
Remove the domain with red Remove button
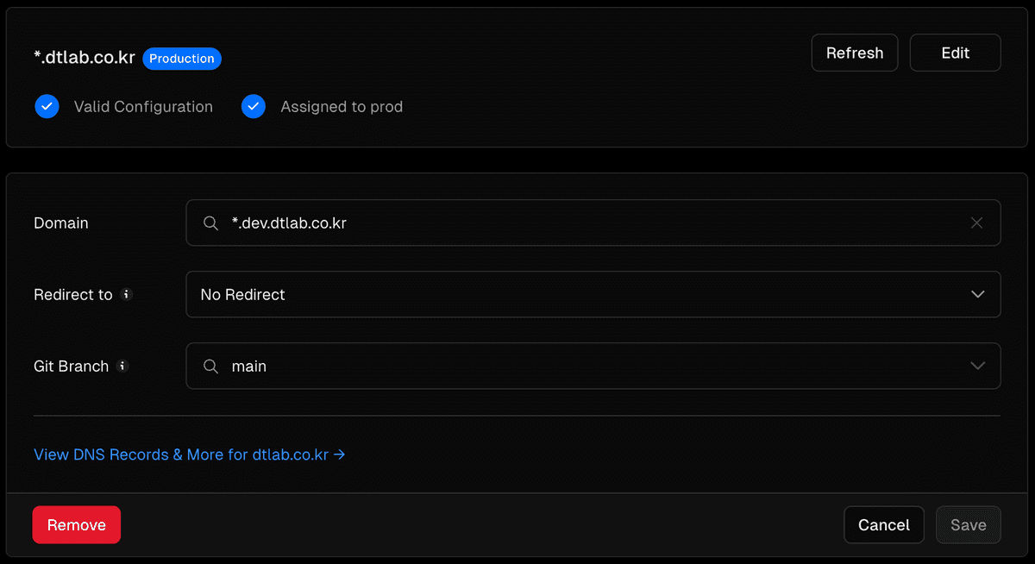point(77,524)
